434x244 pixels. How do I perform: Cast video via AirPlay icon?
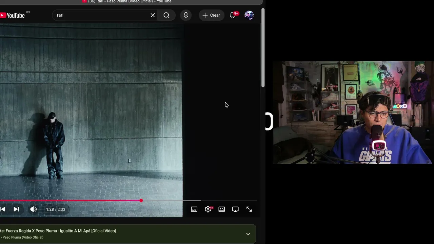point(235,209)
